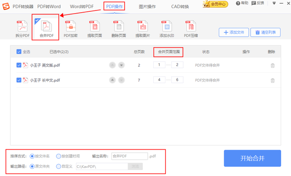Click the 操作 column header
The image size is (291, 176).
click(246, 52)
